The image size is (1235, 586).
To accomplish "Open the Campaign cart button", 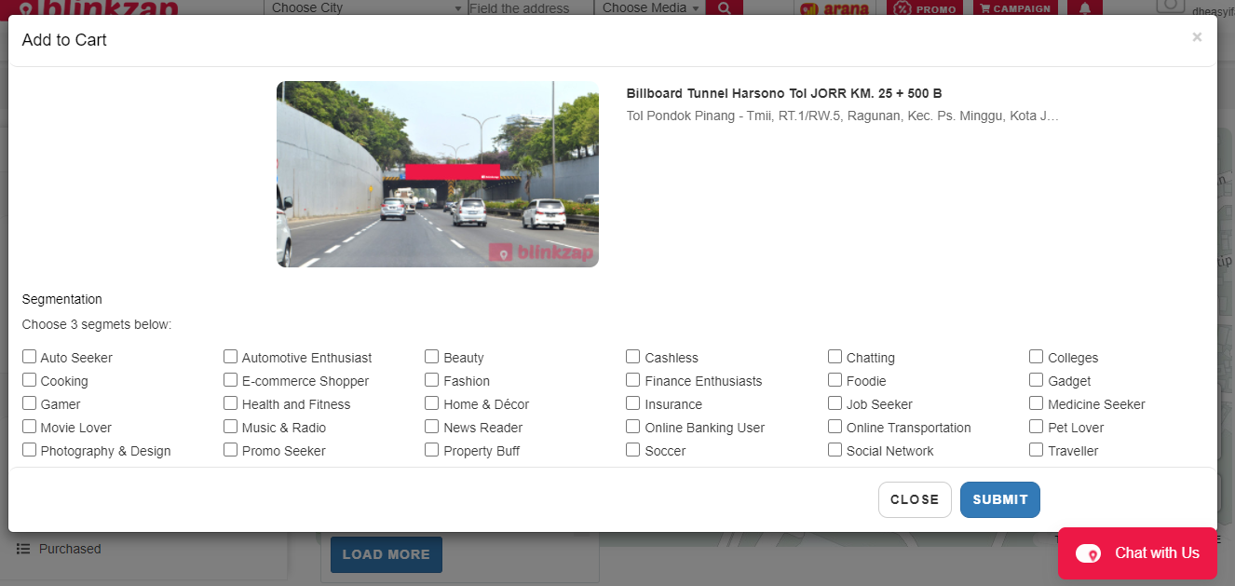I will click(x=1014, y=7).
